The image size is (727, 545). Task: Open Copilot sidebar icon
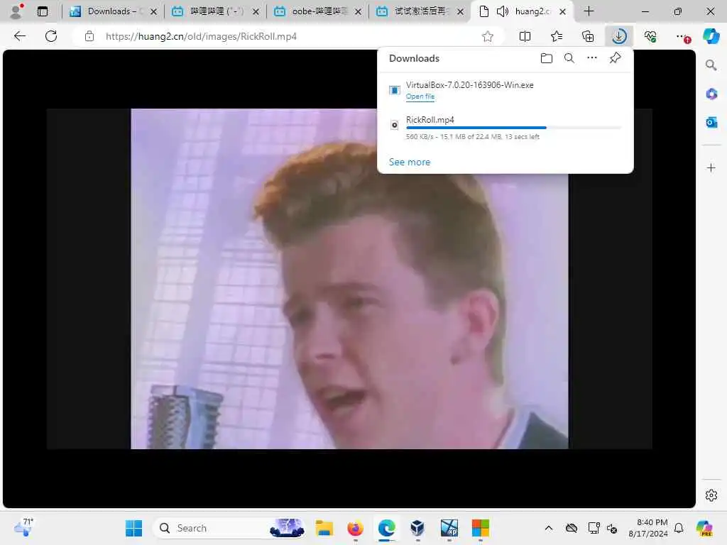[711, 36]
